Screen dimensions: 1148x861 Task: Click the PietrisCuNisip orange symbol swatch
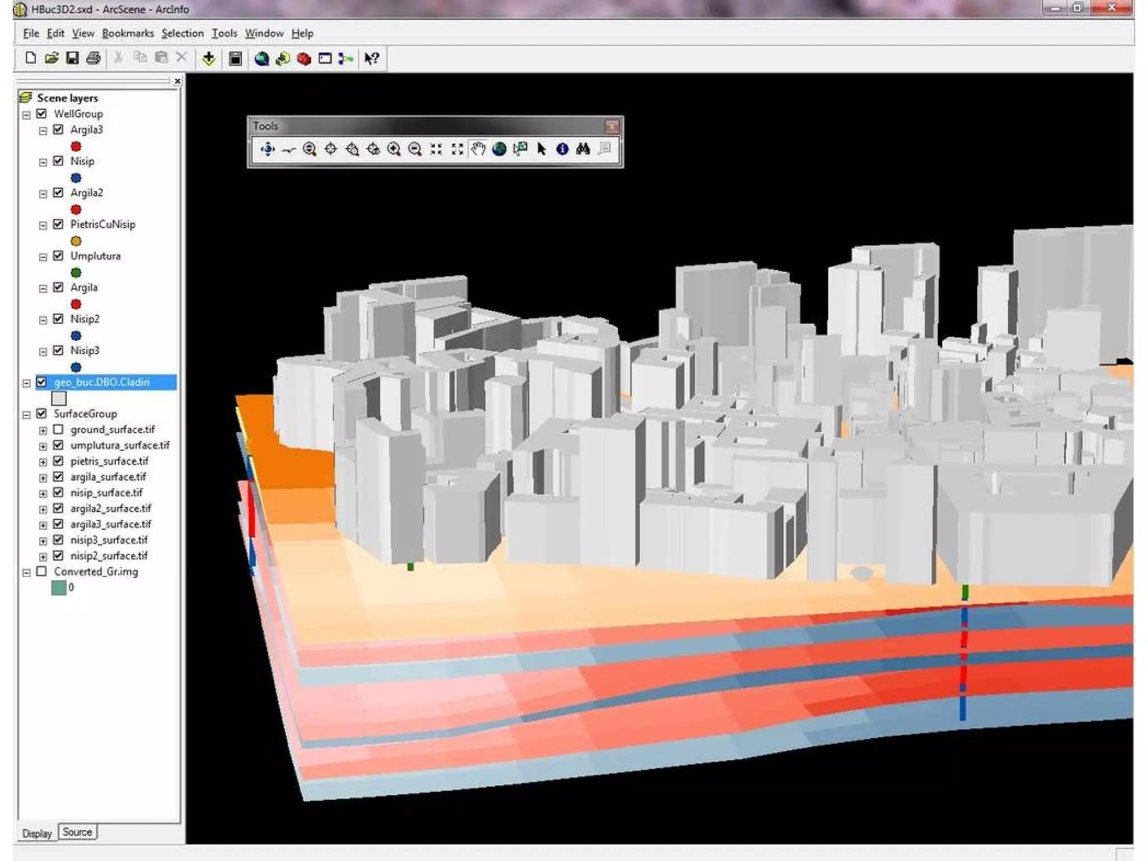[x=76, y=241]
